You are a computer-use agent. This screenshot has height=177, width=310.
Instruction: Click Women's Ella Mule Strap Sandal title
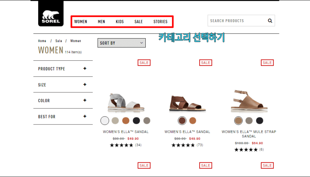249,134
